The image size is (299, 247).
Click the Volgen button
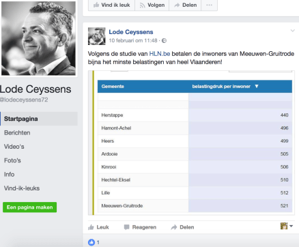[x=152, y=5]
